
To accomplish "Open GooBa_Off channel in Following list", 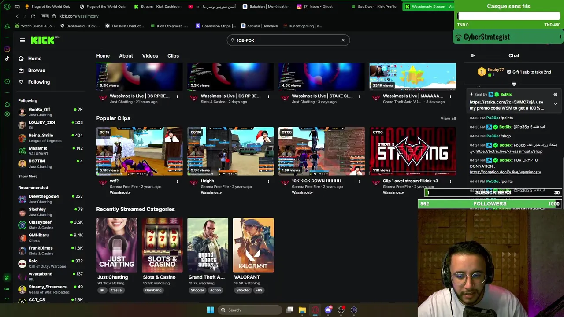I will click(50, 112).
